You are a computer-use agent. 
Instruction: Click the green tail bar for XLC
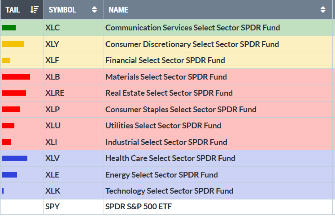click(9, 28)
